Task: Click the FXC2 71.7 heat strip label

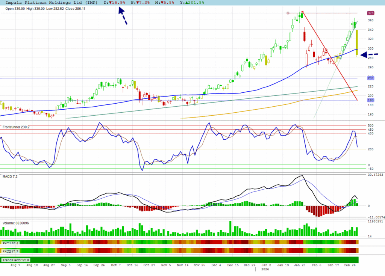Action: point(11,250)
